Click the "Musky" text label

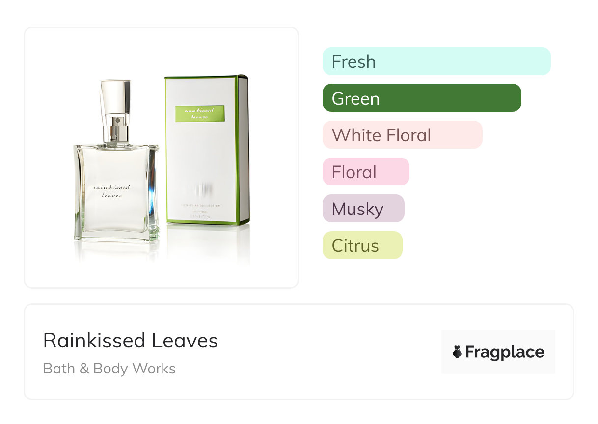click(x=357, y=210)
